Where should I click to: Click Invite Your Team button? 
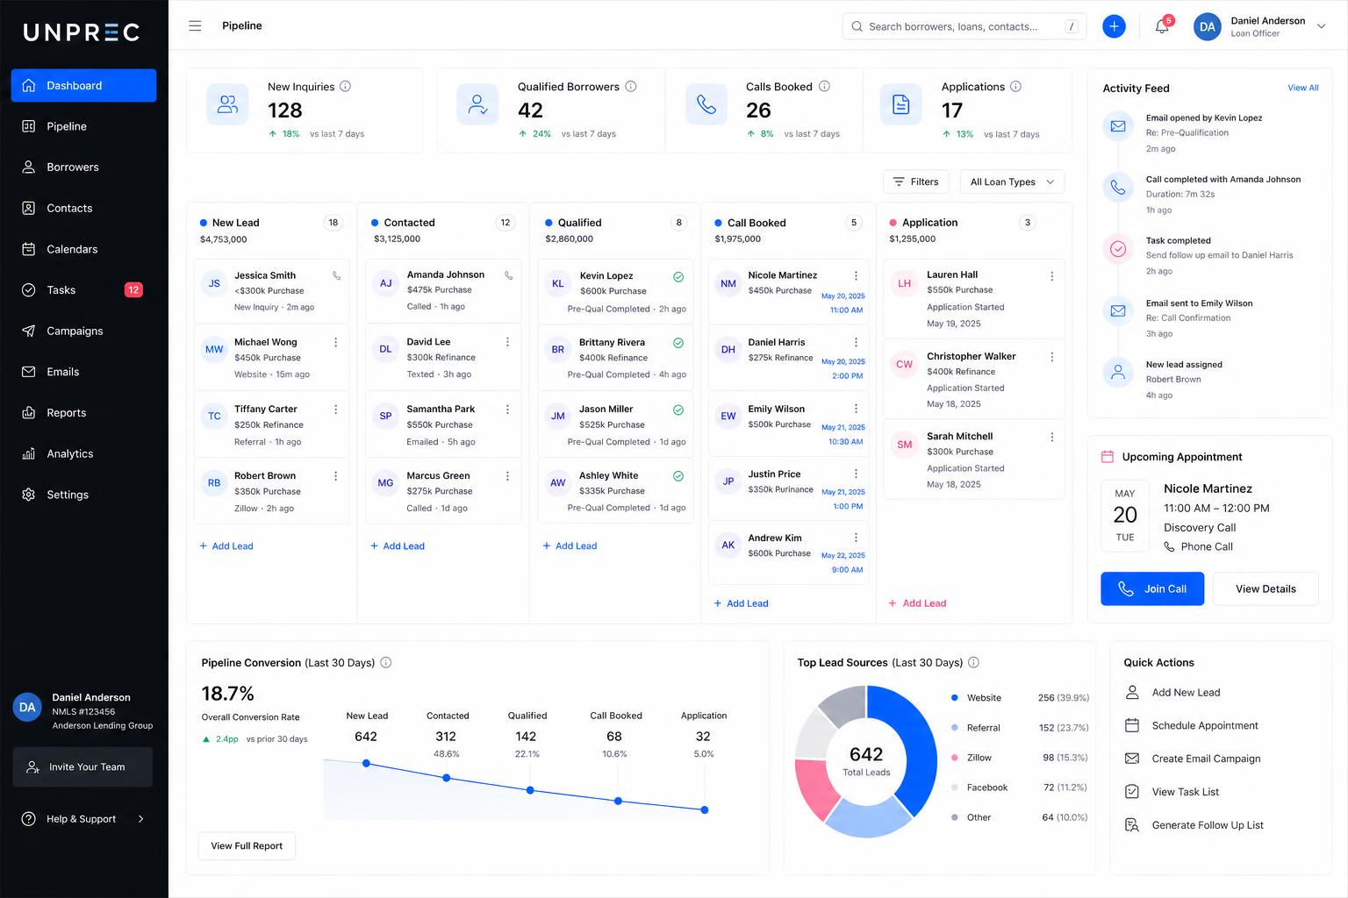[82, 766]
